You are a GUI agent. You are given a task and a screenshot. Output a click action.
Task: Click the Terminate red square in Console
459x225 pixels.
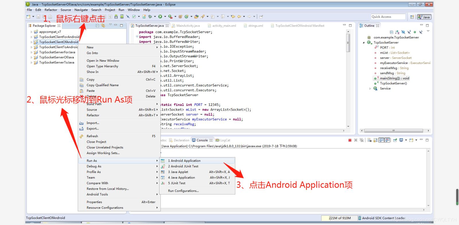pyautogui.click(x=350, y=140)
